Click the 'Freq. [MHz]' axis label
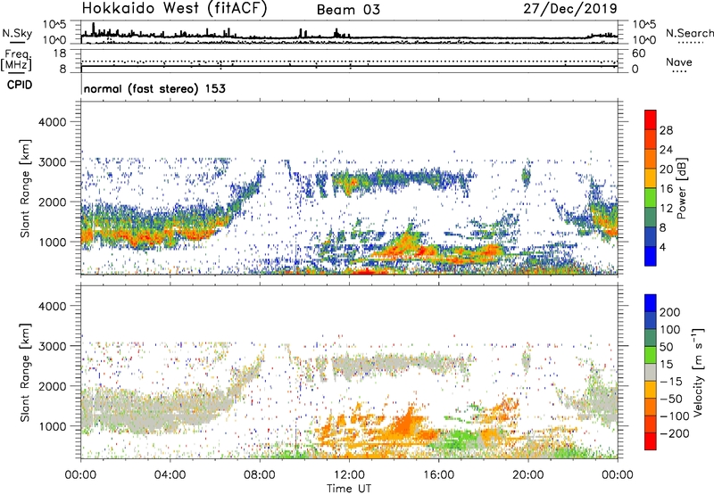 (16, 60)
